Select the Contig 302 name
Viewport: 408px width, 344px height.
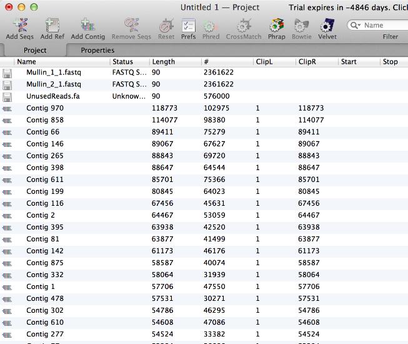pos(45,310)
